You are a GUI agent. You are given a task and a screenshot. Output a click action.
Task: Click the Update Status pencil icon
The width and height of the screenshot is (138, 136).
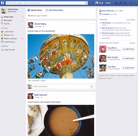click(x=29, y=10)
